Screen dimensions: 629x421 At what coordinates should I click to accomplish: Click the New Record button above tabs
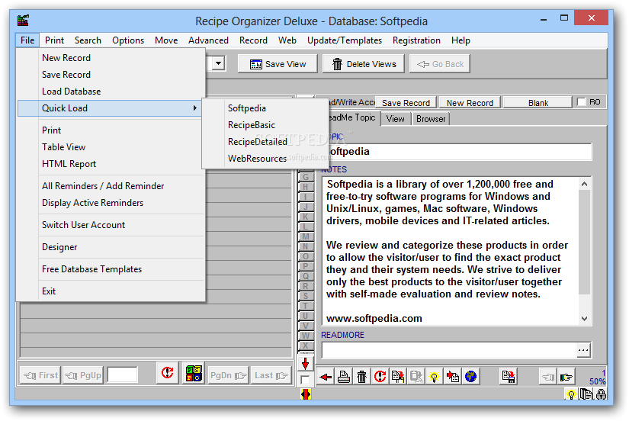point(470,103)
